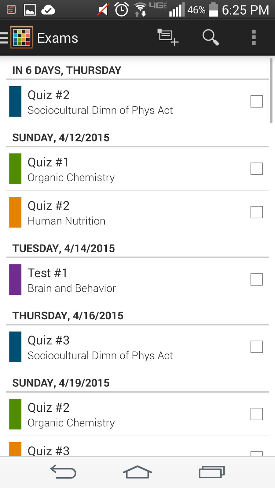Tap the orange Human Nutrition color bar
The width and height of the screenshot is (275, 488).
coord(15,212)
